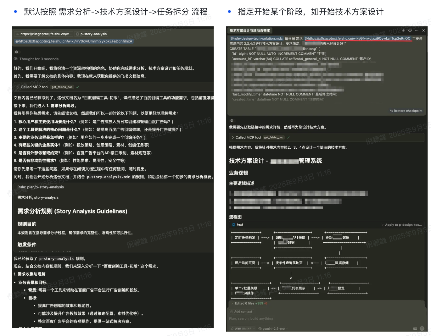Apply code block to p-design-tec file

click(x=402, y=225)
